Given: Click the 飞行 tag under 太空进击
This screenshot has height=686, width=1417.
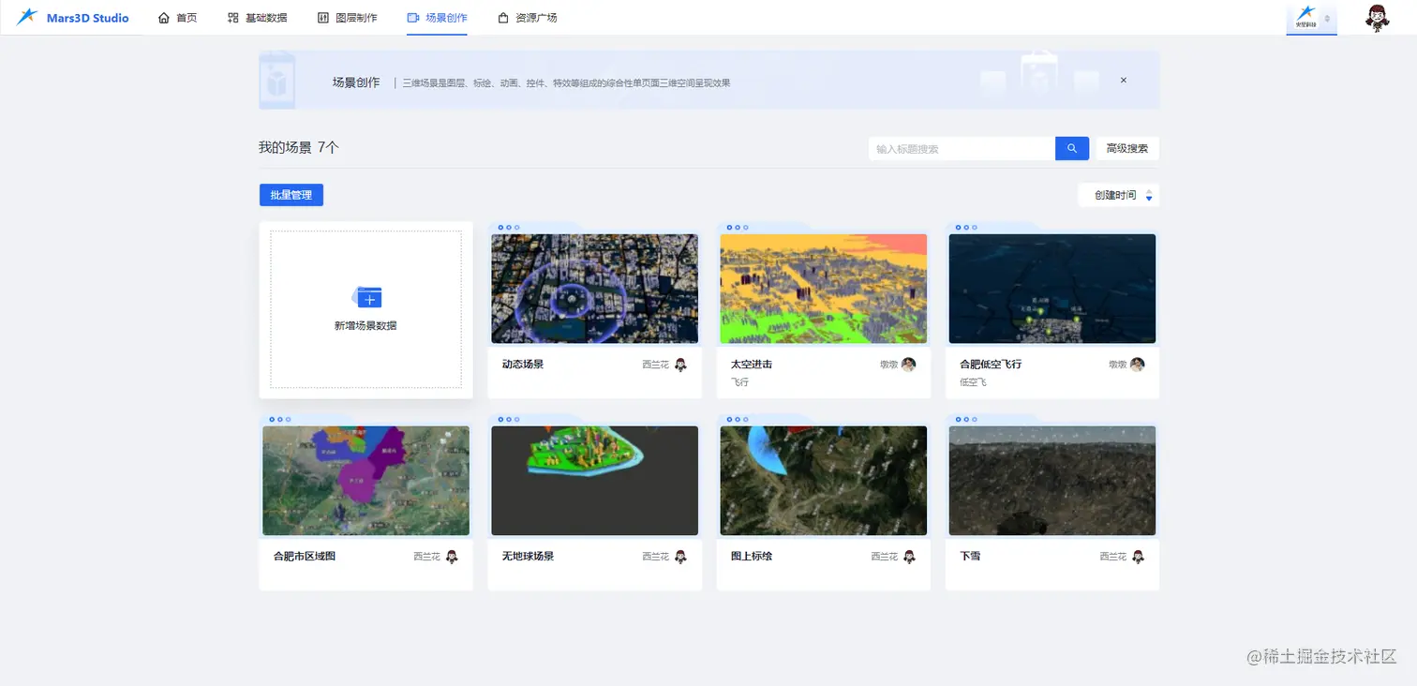Looking at the screenshot, I should click(x=739, y=382).
